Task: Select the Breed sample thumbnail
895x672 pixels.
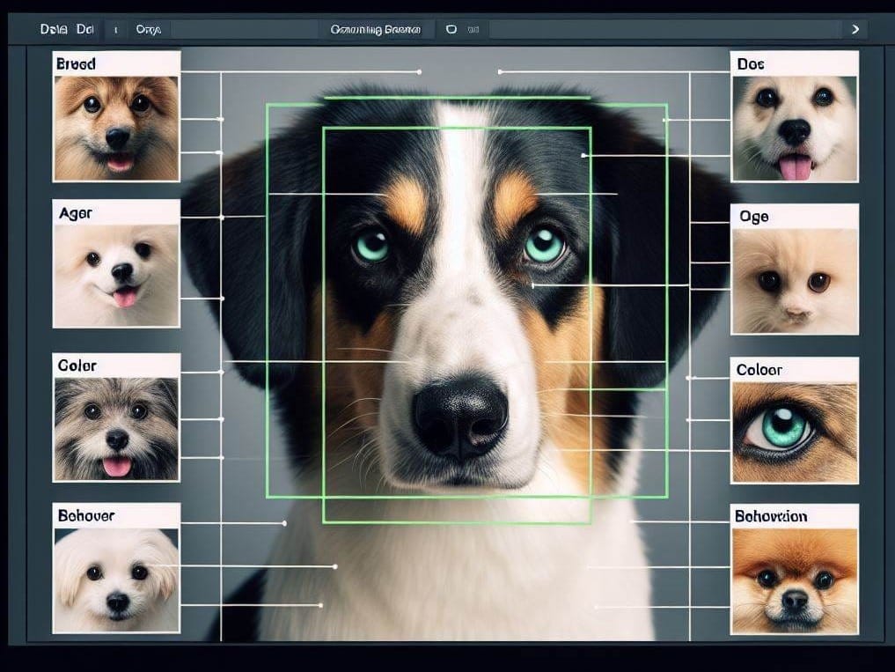Action: pyautogui.click(x=116, y=128)
